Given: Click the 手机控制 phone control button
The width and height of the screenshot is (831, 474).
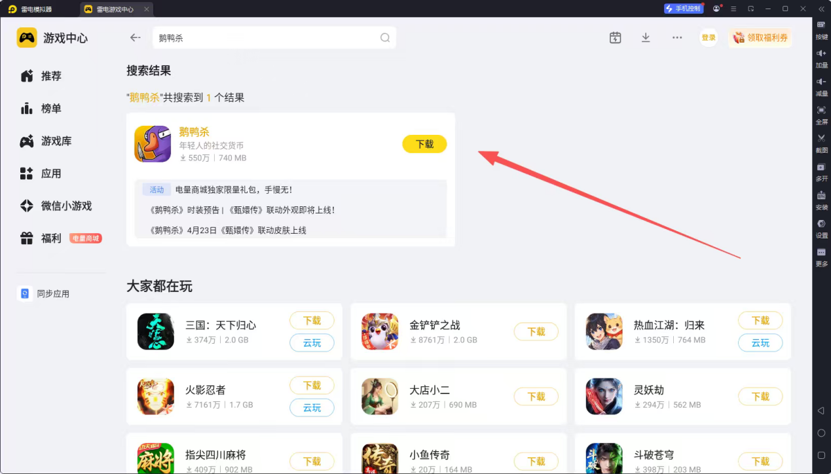Looking at the screenshot, I should pos(684,9).
